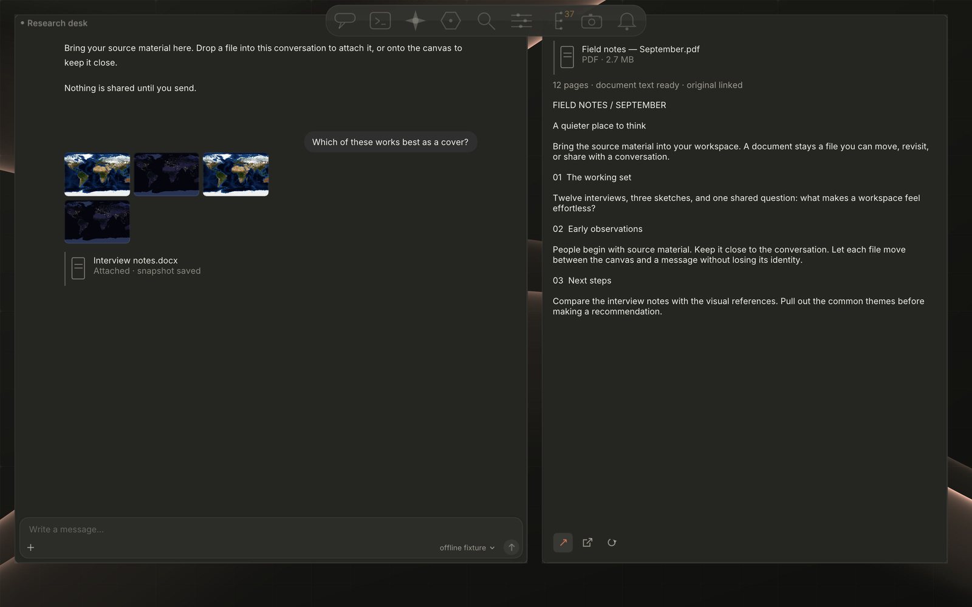Open the rightmost daytime Earth map thumbnail

tap(236, 175)
